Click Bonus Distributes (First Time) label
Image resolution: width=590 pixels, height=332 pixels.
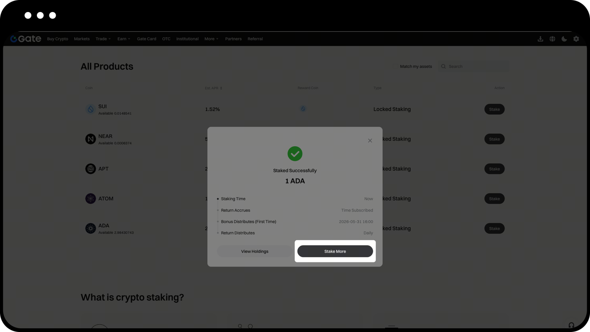[248, 222]
